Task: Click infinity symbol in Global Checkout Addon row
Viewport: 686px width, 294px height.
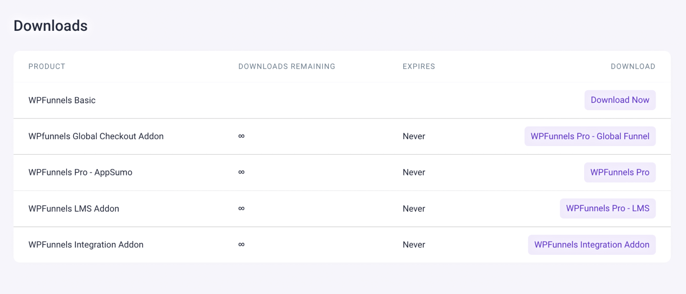Action: (x=241, y=136)
